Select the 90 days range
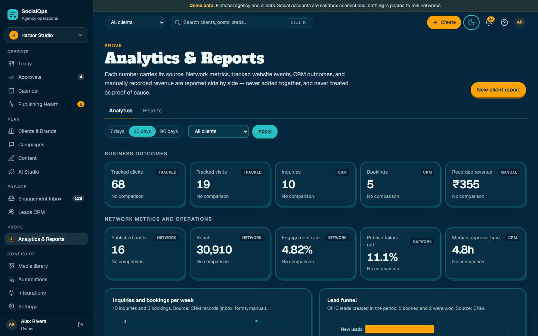Screen dimensions: 538x336 pos(169,131)
